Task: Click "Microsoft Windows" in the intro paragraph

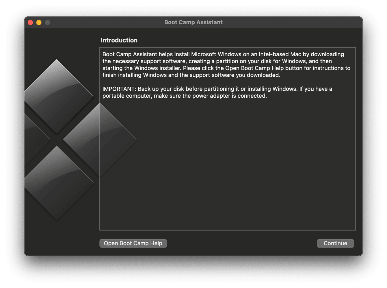Action: tap(216, 54)
